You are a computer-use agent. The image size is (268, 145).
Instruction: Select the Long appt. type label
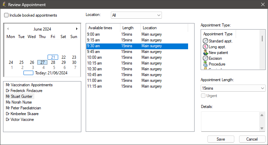[217, 47]
